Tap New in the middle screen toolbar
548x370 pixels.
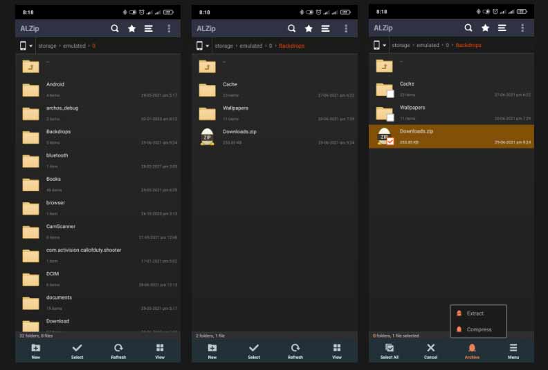[212, 351]
